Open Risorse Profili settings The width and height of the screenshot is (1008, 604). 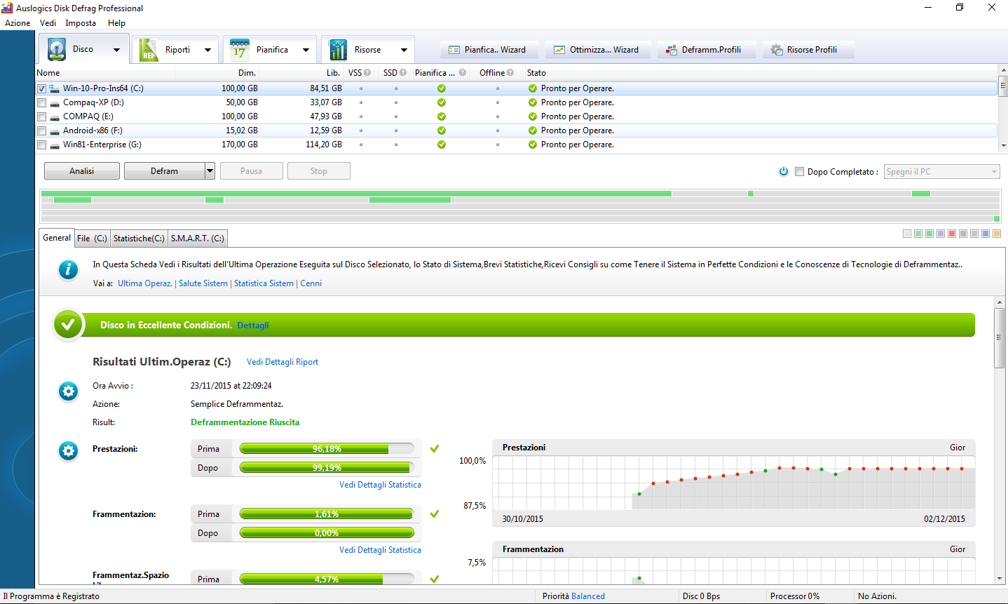804,50
